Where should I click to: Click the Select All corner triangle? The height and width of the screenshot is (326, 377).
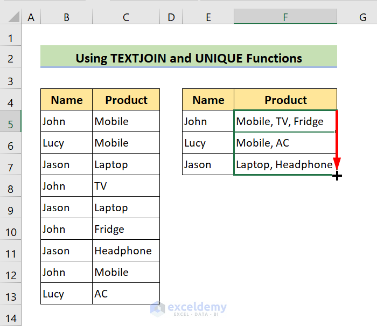click(13, 17)
